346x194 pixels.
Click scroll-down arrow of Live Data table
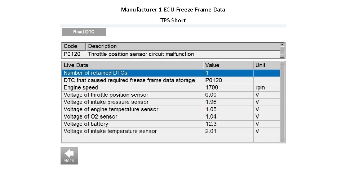click(282, 140)
